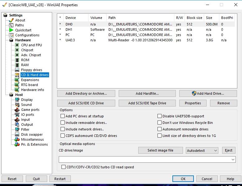Image resolution: width=242 pixels, height=186 pixels.
Task: Click the Paths icon in the tree
Action: [11, 25]
